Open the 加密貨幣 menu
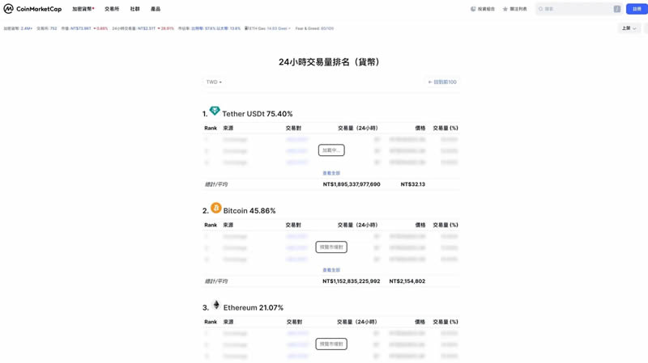Screen dimensions: 648x363 (83, 9)
